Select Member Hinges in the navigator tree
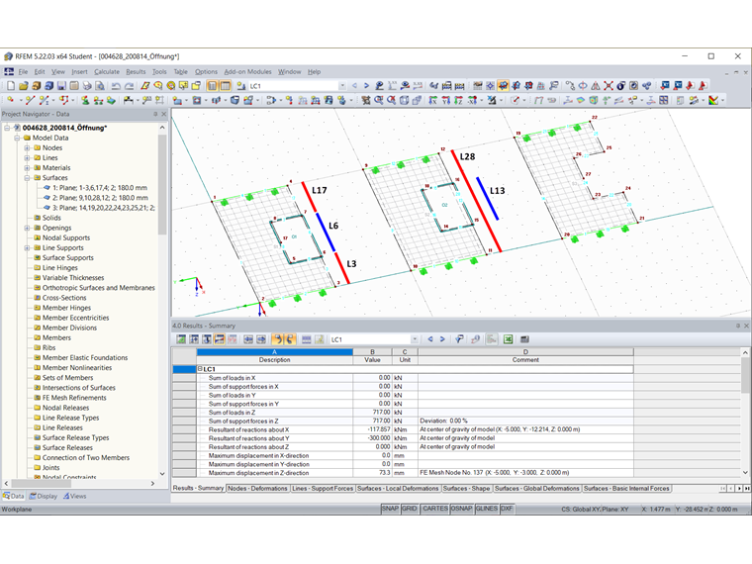Image resolution: width=752 pixels, height=564 pixels. pos(66,308)
